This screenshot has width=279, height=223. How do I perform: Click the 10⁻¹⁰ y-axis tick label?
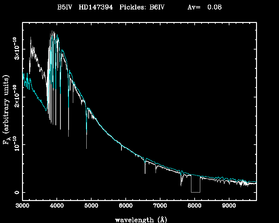[x=15, y=145]
